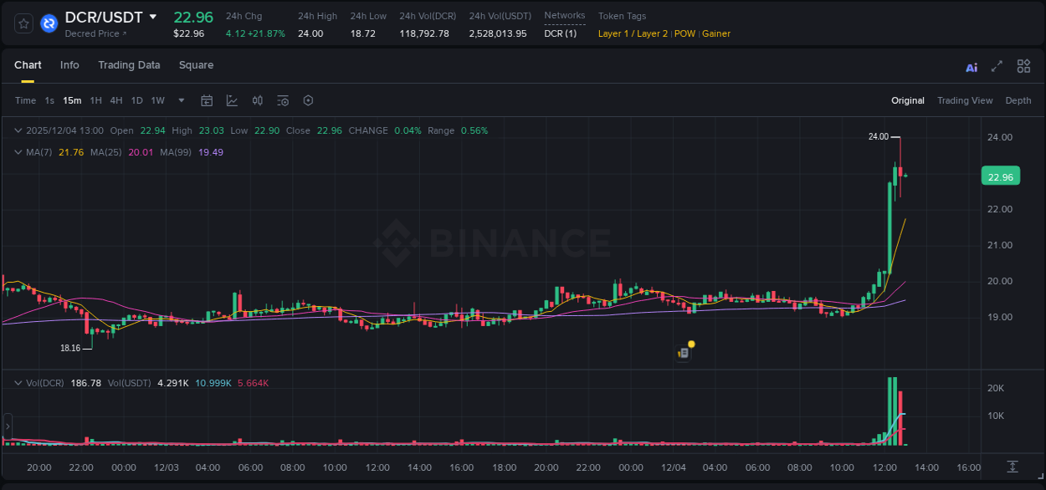Click the green 22.96 price label on axis

click(1001, 176)
